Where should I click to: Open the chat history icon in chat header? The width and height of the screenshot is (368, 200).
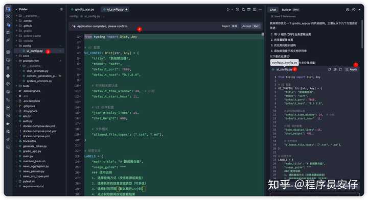coord(348,10)
